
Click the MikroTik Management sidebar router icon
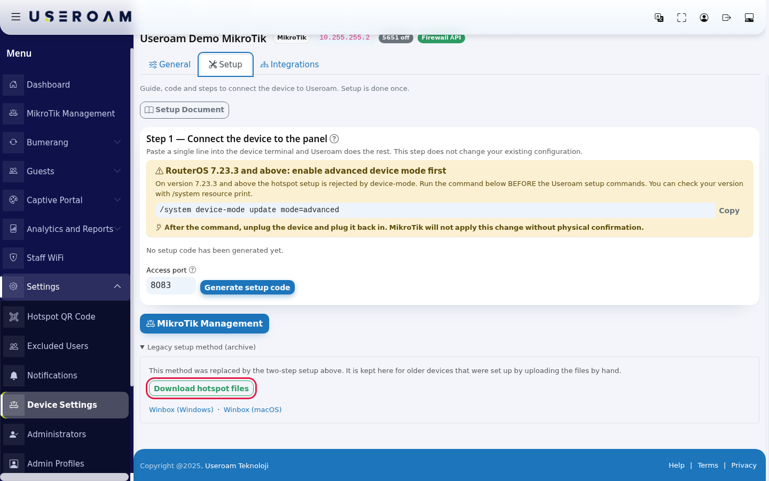click(x=13, y=113)
